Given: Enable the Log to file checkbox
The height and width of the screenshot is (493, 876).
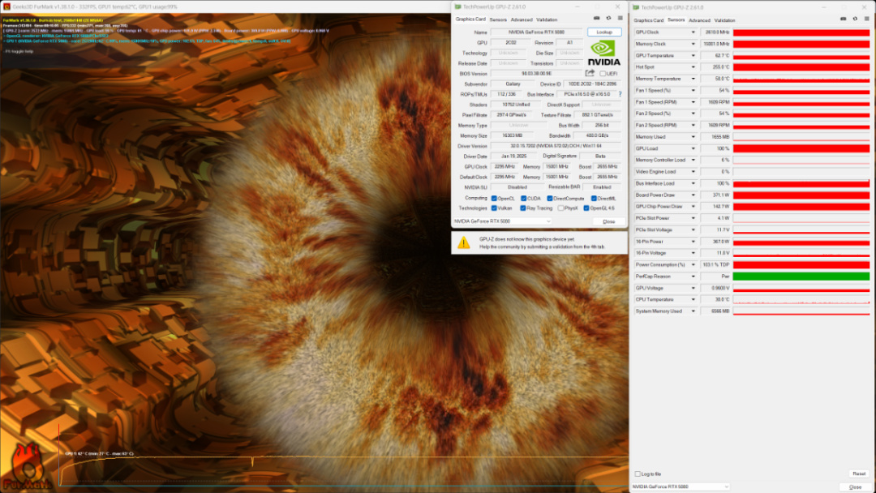Looking at the screenshot, I should coord(638,474).
